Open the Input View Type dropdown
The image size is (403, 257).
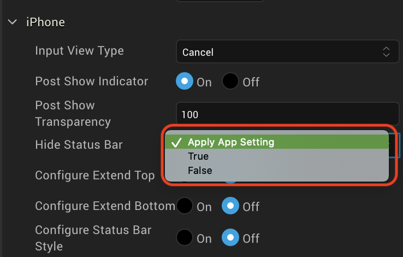[x=288, y=51]
